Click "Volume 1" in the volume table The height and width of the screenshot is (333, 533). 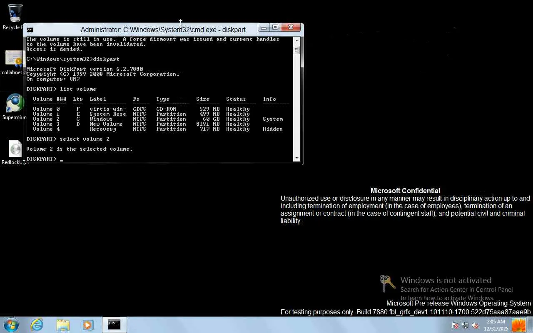[x=46, y=114]
